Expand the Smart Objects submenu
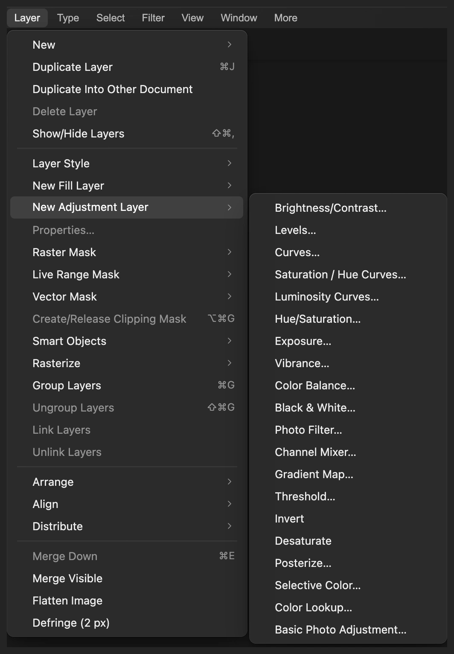The image size is (454, 654). coord(127,341)
